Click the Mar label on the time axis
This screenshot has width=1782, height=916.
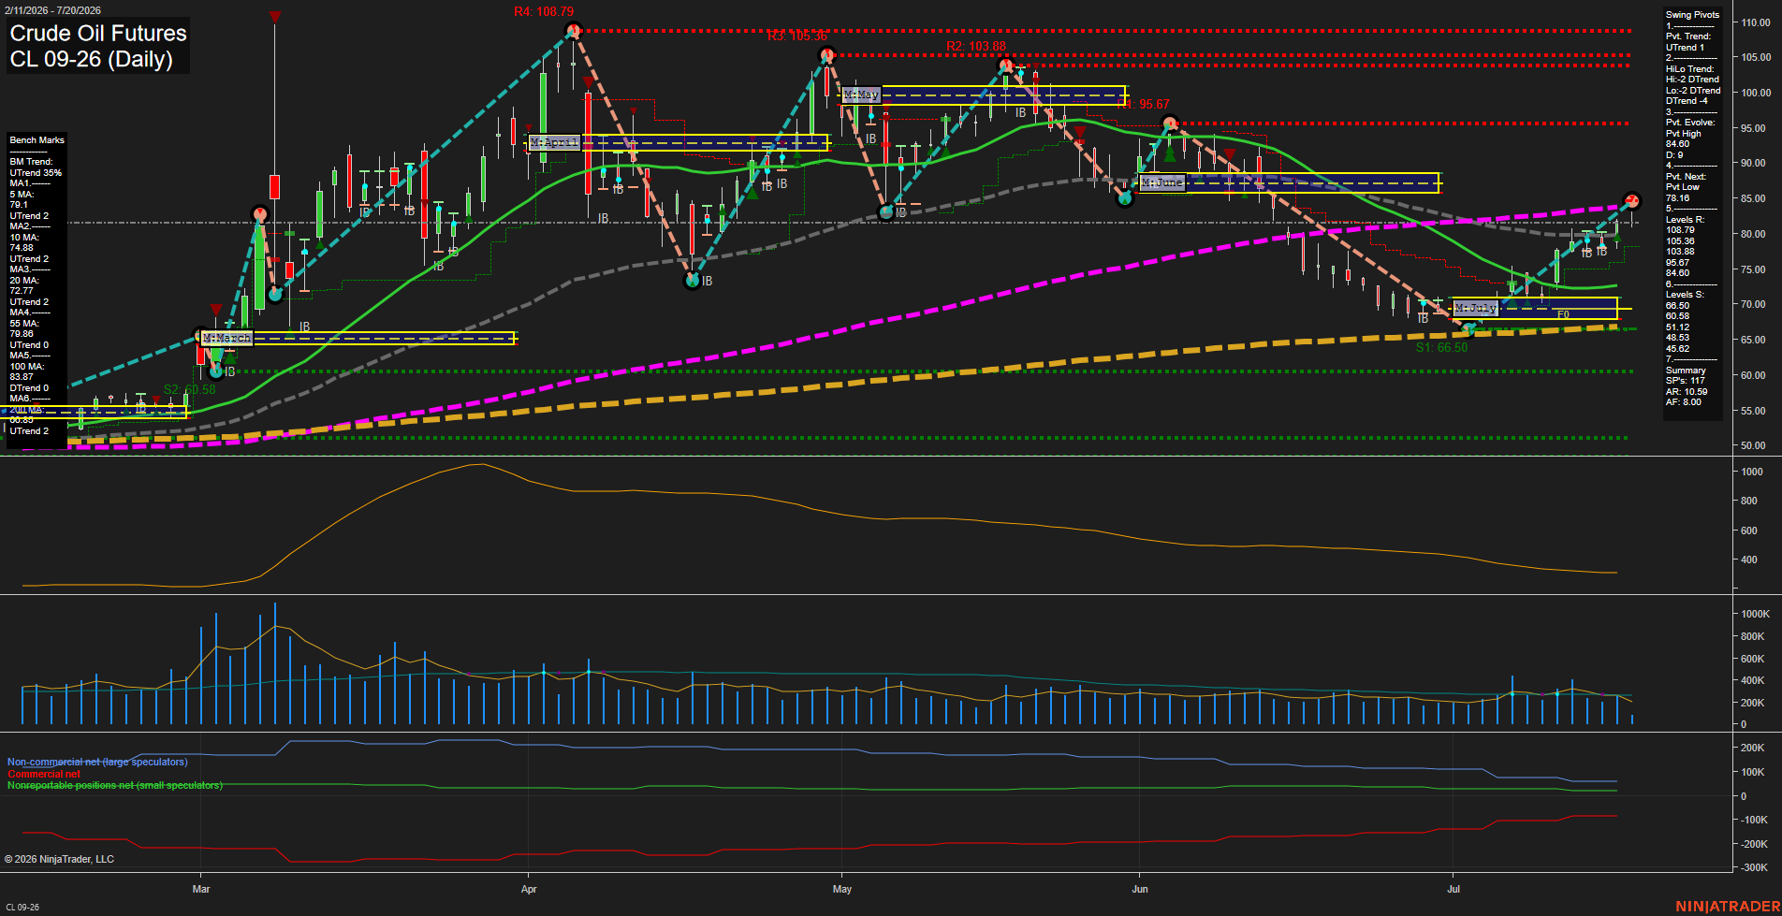pos(201,889)
